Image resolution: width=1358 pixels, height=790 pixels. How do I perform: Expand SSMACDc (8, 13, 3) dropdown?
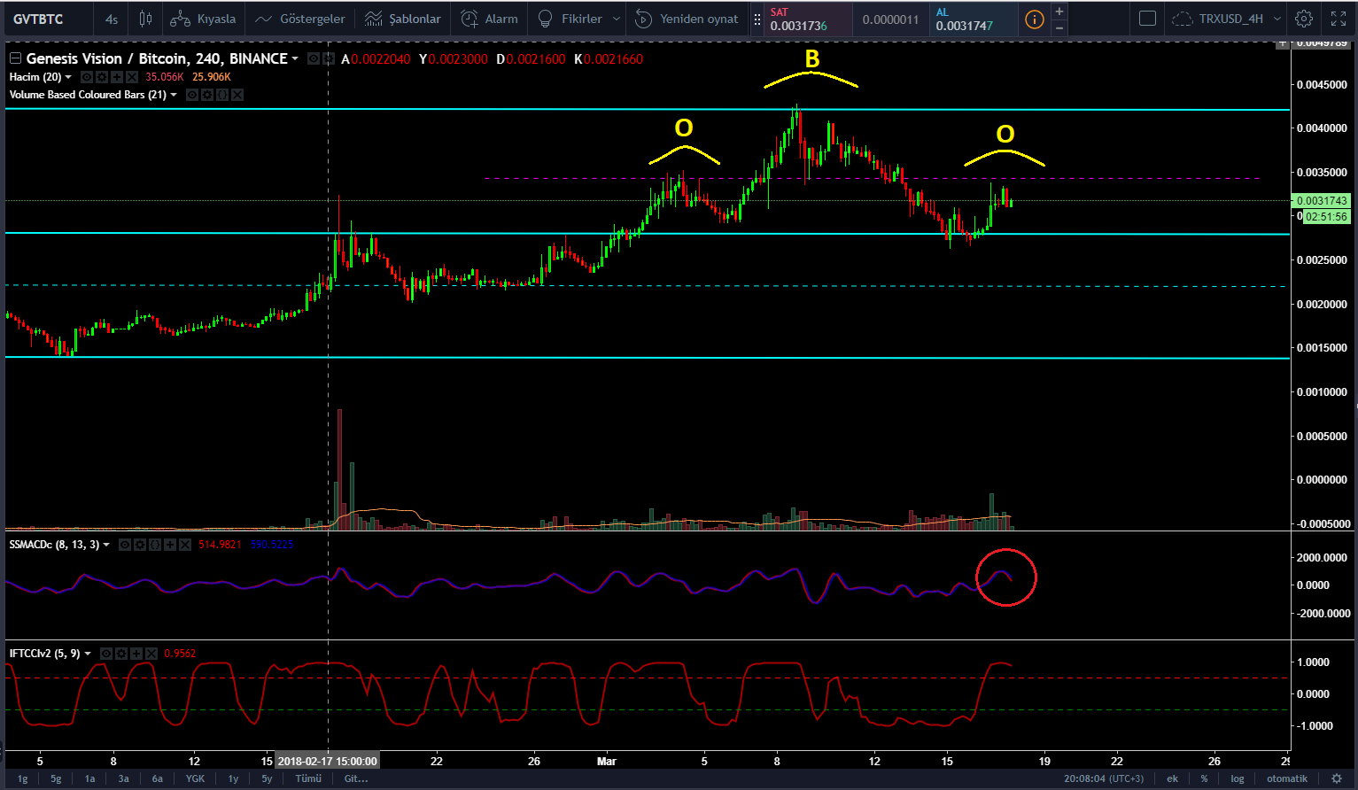tap(106, 545)
